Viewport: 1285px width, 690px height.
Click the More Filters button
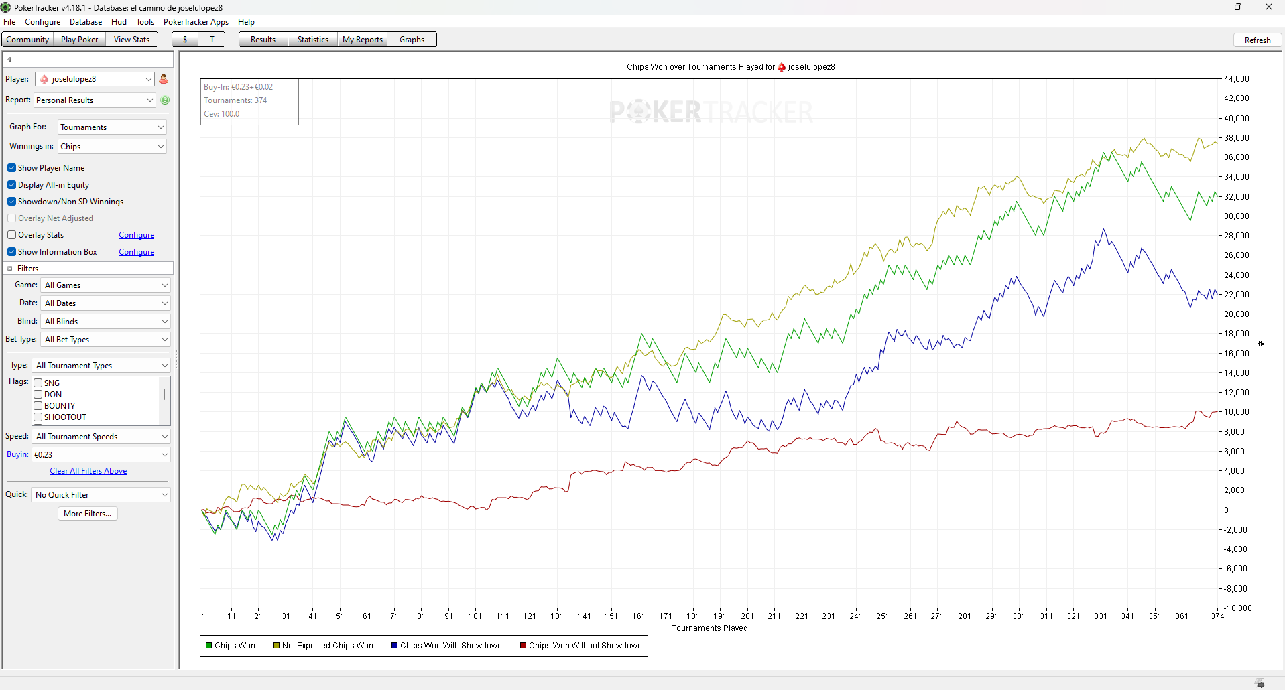point(88,514)
